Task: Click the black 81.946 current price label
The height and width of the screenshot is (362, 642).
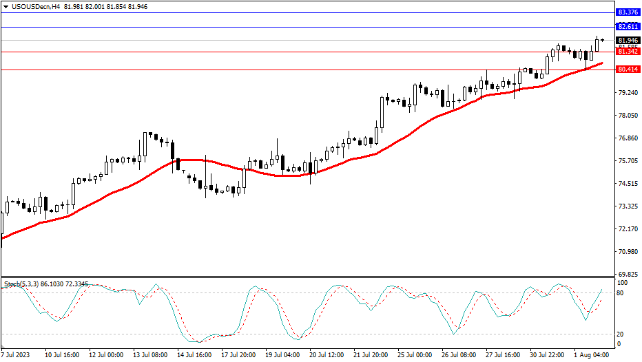Action: [x=628, y=41]
